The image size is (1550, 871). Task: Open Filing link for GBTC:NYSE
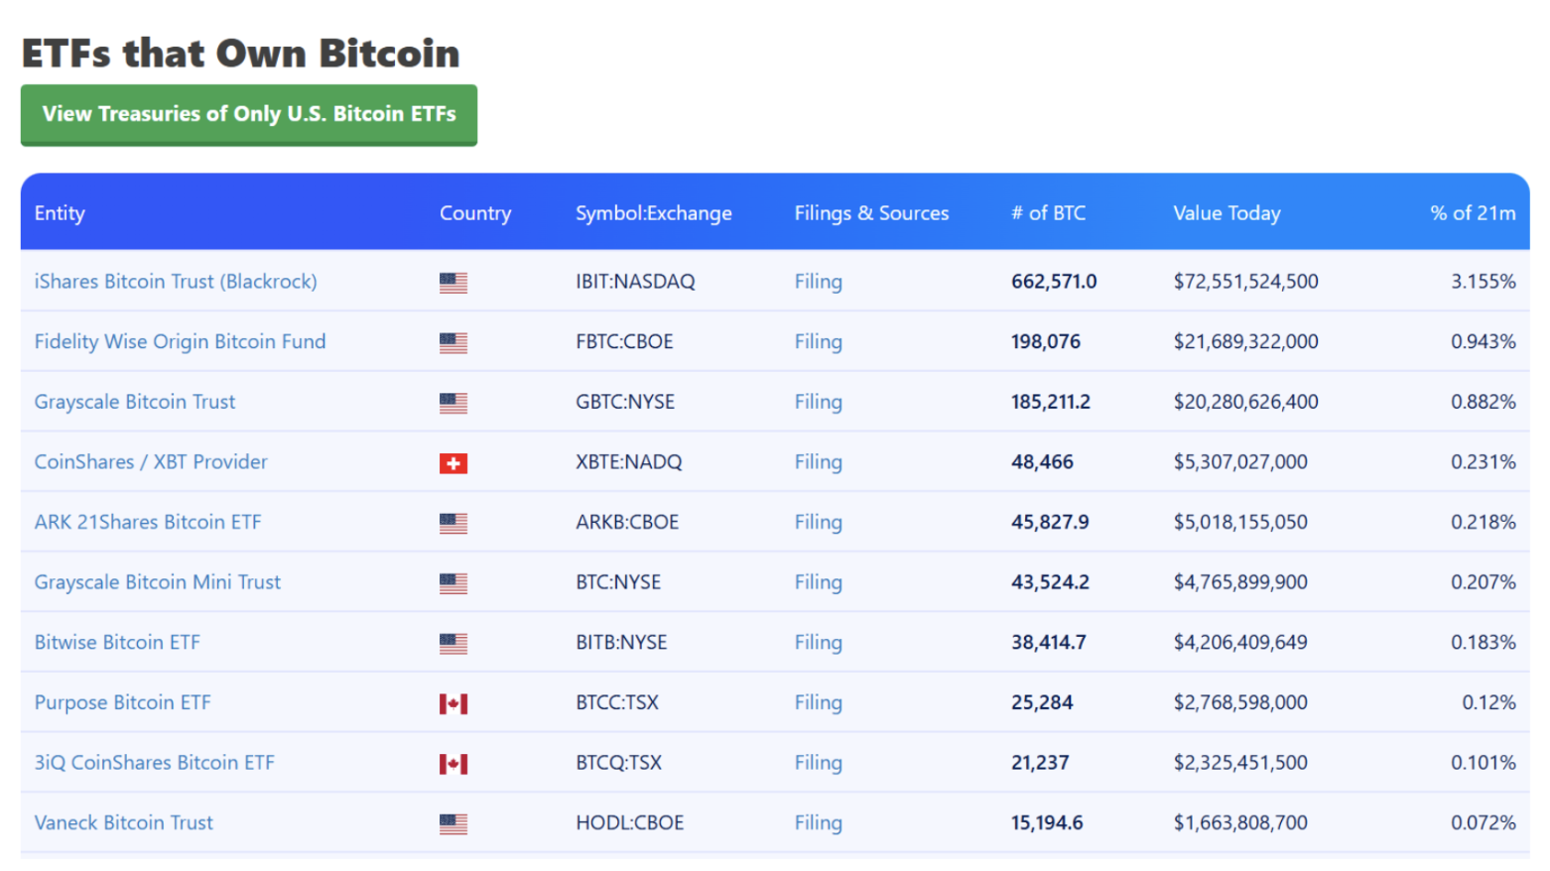point(819,402)
